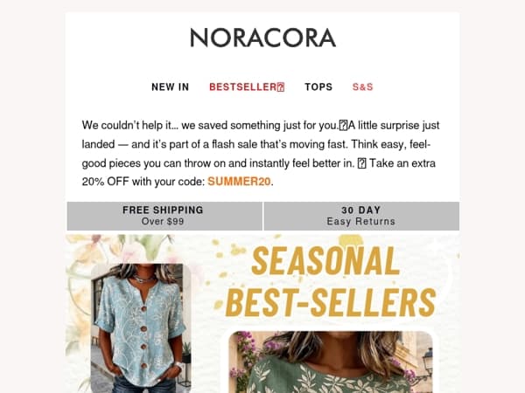This screenshot has width=525, height=393.
Task: Click the emoji placeholder icon after BESTSELLER
Action: (x=281, y=87)
